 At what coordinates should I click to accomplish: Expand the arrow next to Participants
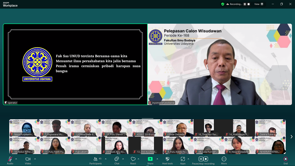pyautogui.click(x=106, y=159)
